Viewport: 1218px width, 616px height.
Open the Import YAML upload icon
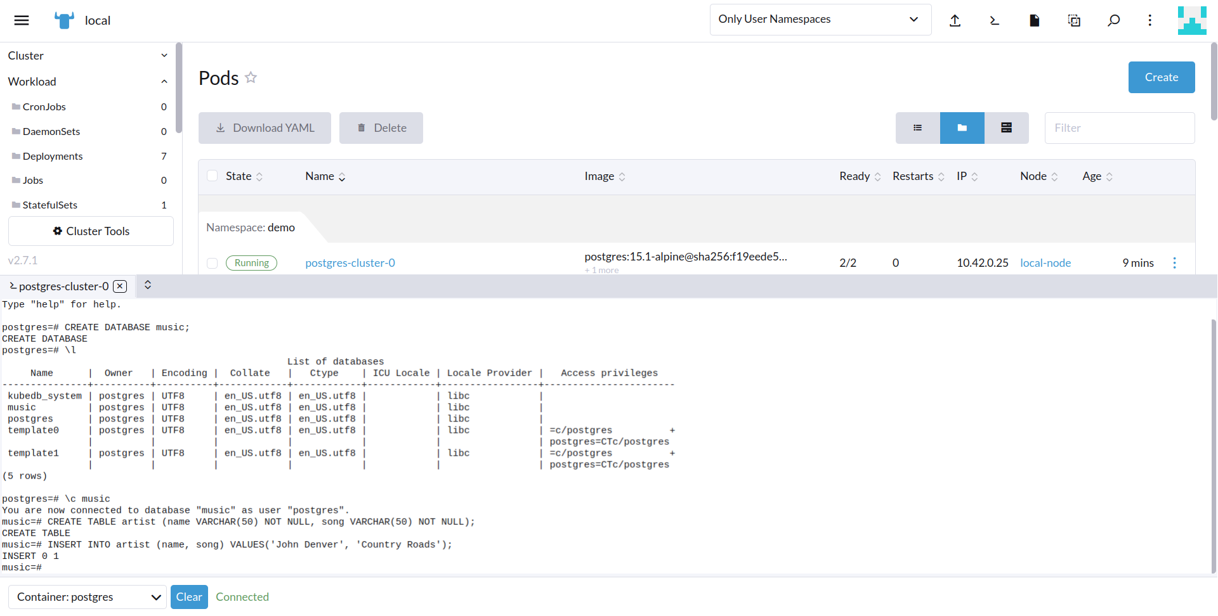coord(955,20)
